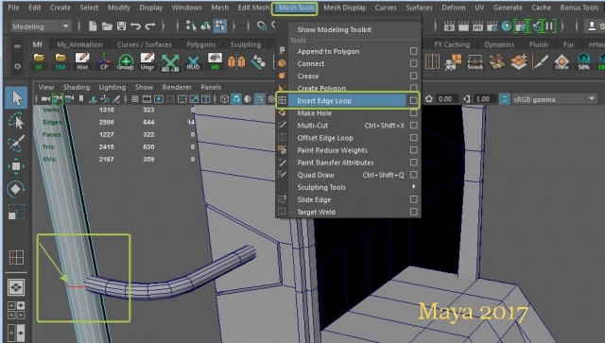This screenshot has width=605, height=343.
Task: Click the Redo arrow icon
Action: click(x=150, y=26)
